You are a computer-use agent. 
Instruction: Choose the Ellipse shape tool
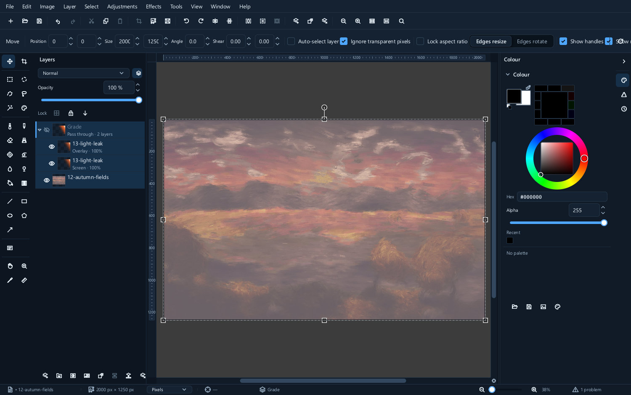[x=10, y=216]
